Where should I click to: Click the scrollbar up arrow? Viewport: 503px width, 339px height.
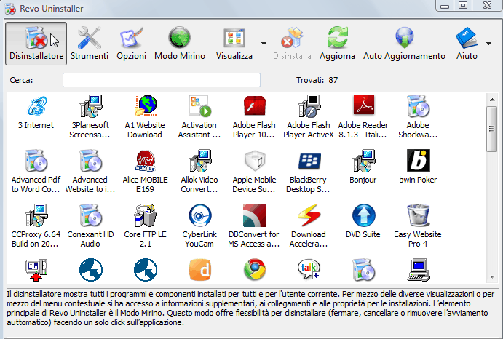point(492,100)
